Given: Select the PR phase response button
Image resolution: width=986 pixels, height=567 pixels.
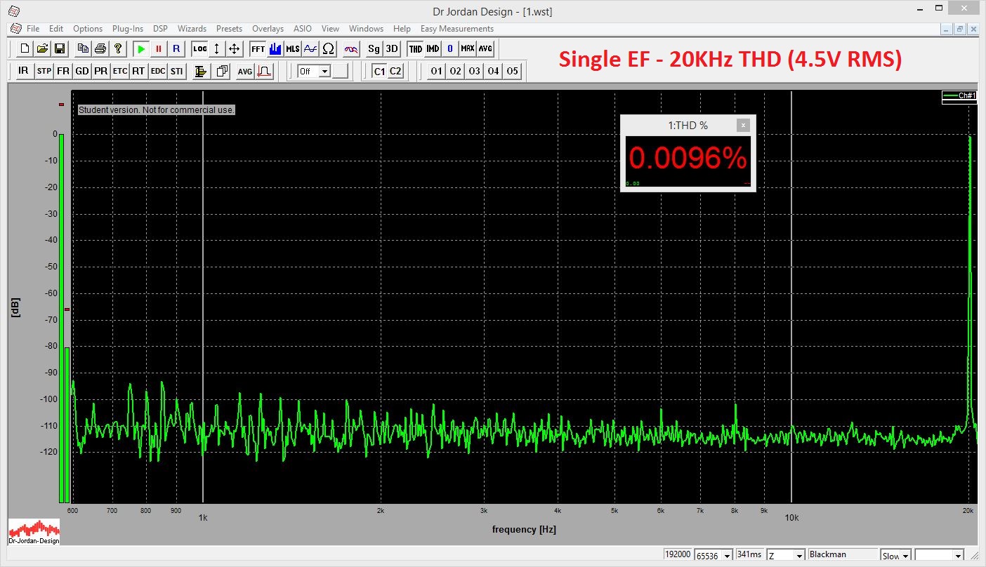Looking at the screenshot, I should click(x=101, y=71).
